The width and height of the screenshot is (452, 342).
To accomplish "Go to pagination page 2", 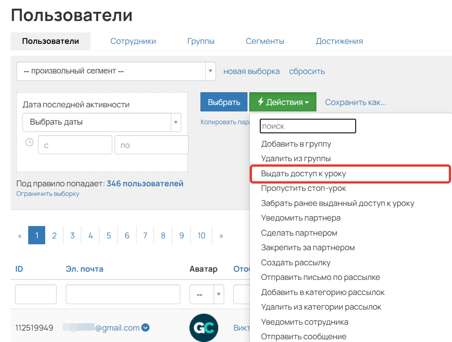I will pos(54,236).
